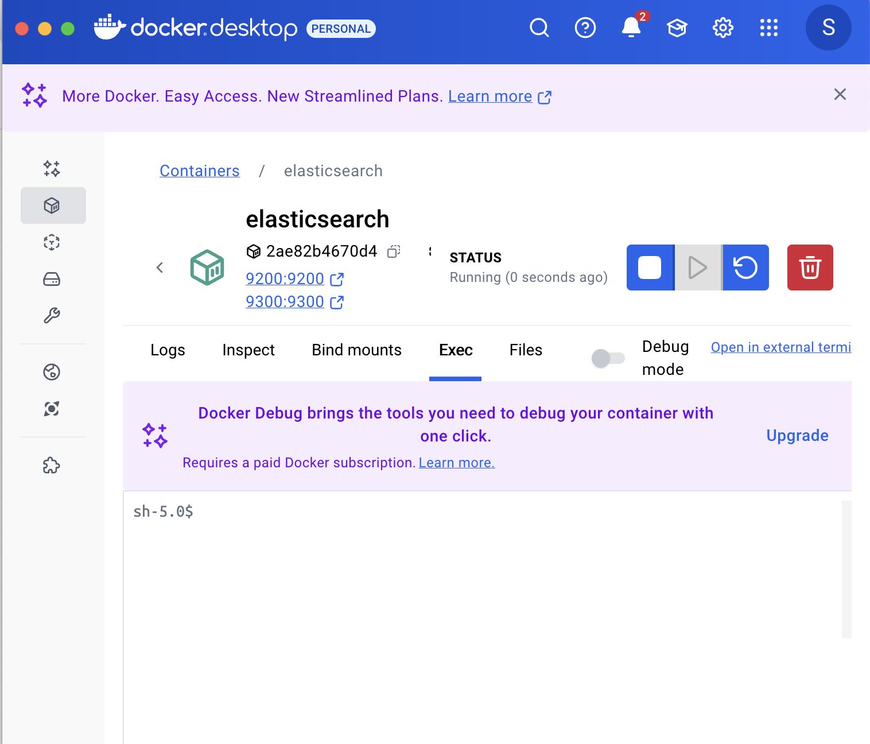The image size is (870, 744).
Task: Click the PERSONAL plan badge
Action: (341, 29)
